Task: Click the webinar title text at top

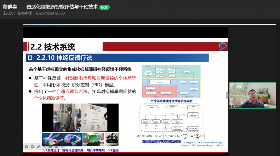Action: click(50, 7)
